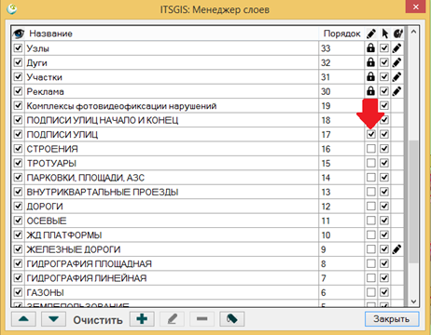Click the pencil style icon in Узлы row

click(x=396, y=48)
